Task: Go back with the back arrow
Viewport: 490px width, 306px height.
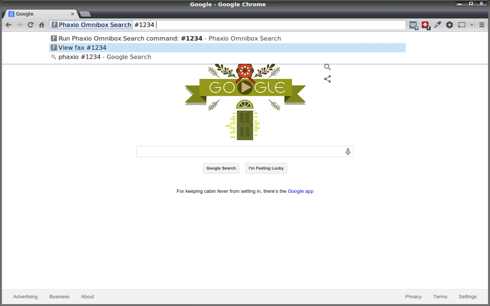Action: [8, 25]
